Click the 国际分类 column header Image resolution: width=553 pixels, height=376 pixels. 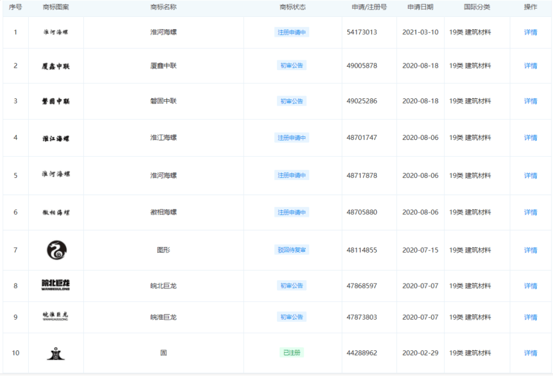477,7
